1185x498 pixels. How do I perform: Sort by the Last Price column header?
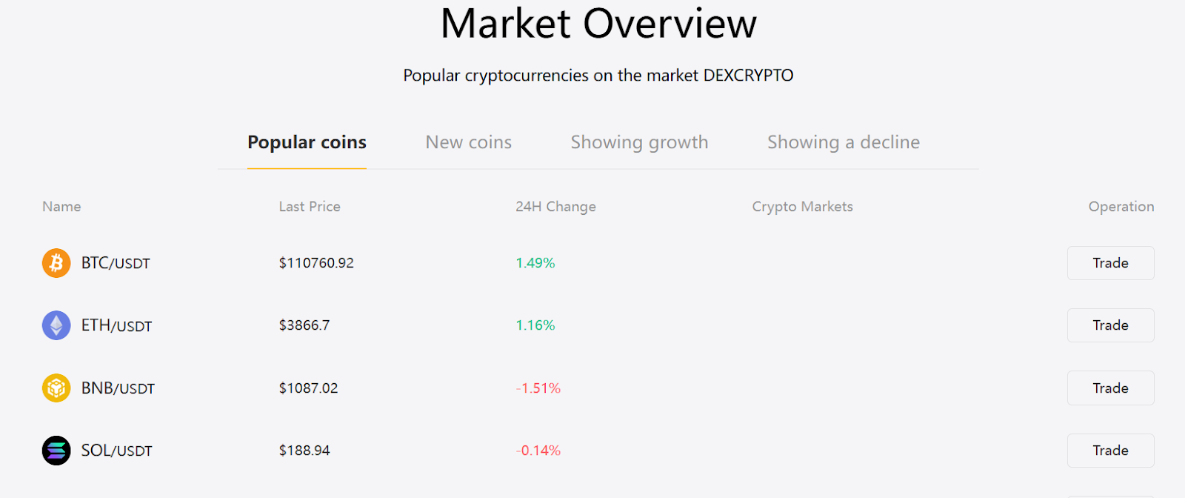click(x=310, y=207)
